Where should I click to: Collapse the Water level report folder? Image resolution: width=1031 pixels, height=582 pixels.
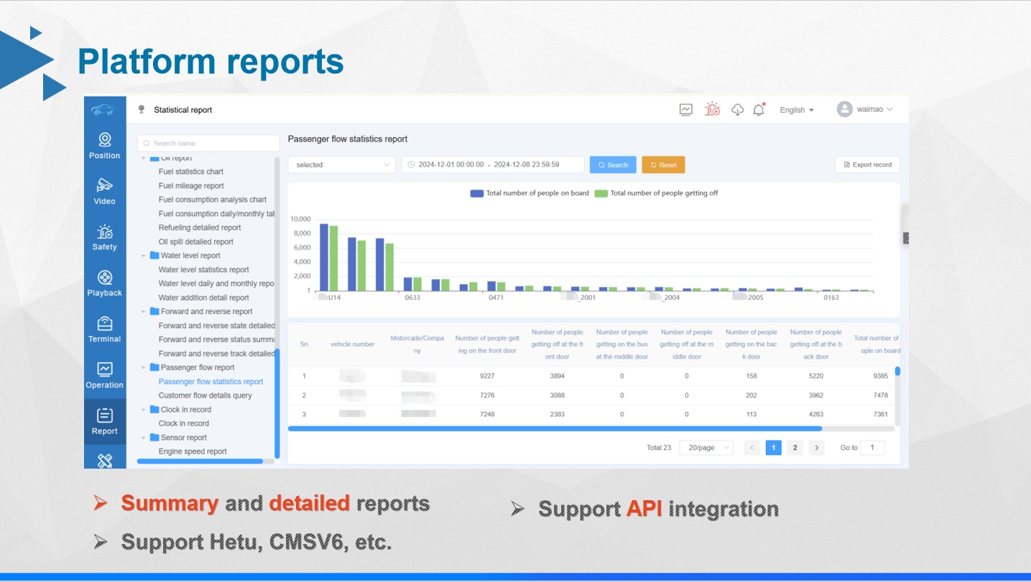(x=144, y=255)
